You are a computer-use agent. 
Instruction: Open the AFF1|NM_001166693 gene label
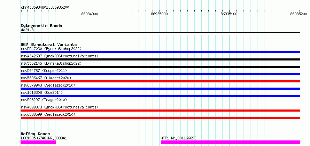coord(179,138)
